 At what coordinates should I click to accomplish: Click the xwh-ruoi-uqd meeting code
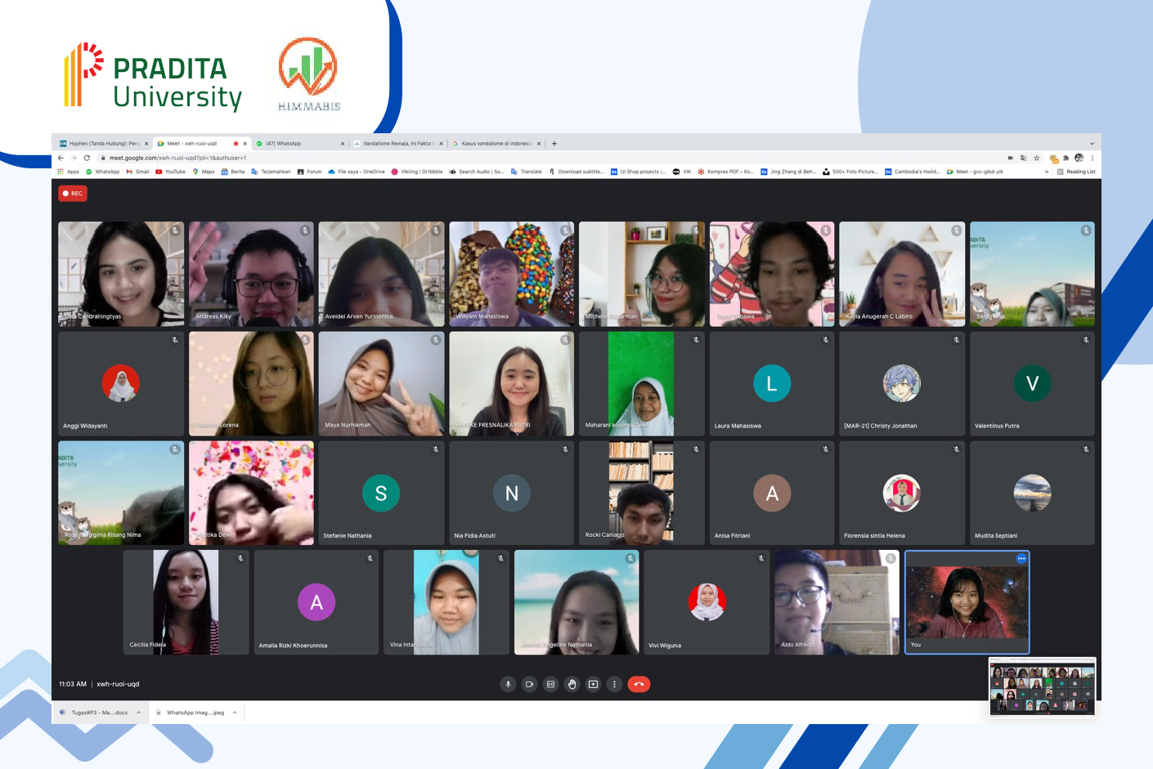pos(119,684)
